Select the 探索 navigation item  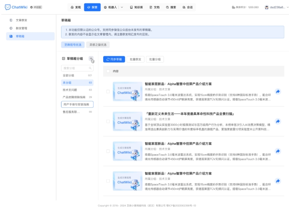click(92, 7)
